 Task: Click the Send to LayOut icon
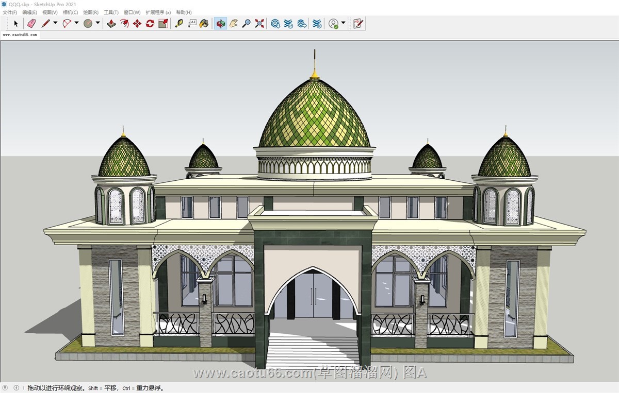coord(302,23)
